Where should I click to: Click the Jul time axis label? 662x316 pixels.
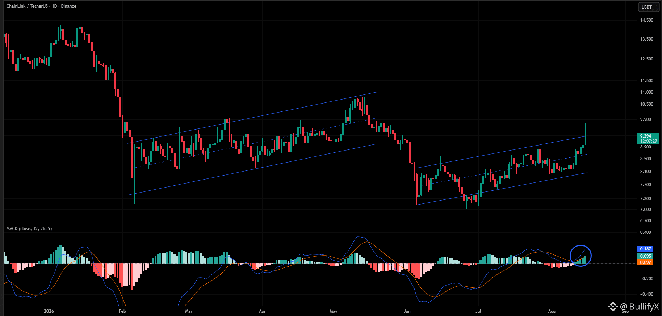(478, 311)
